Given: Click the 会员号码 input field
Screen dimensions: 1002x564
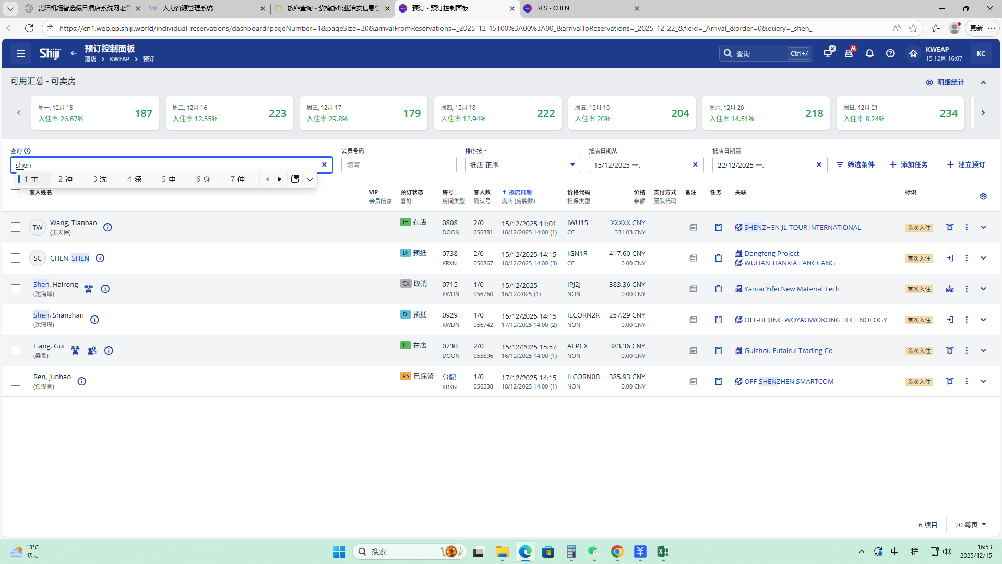Looking at the screenshot, I should click(x=399, y=165).
